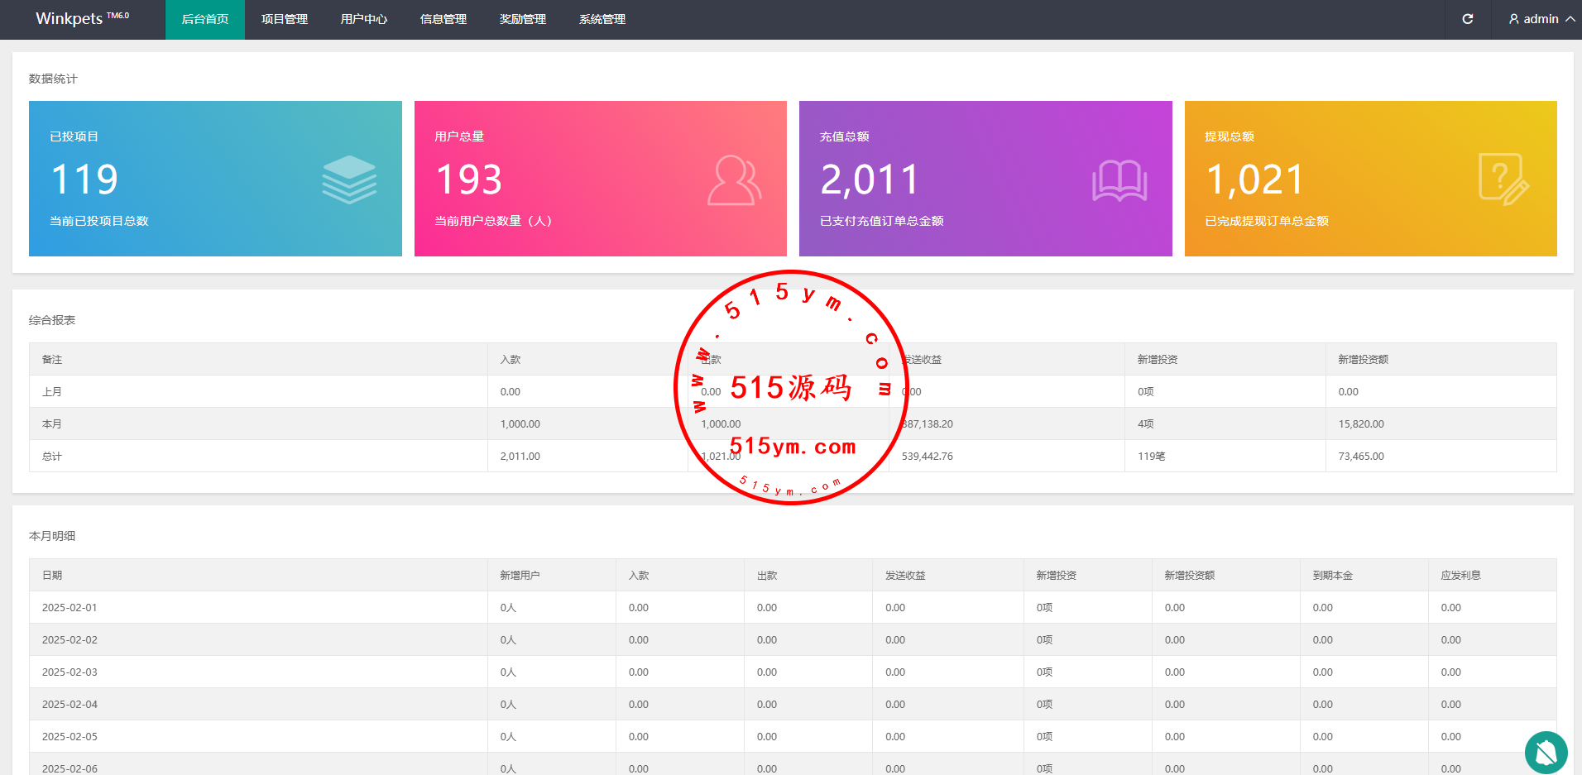Open the 系统管理 menu

click(602, 19)
